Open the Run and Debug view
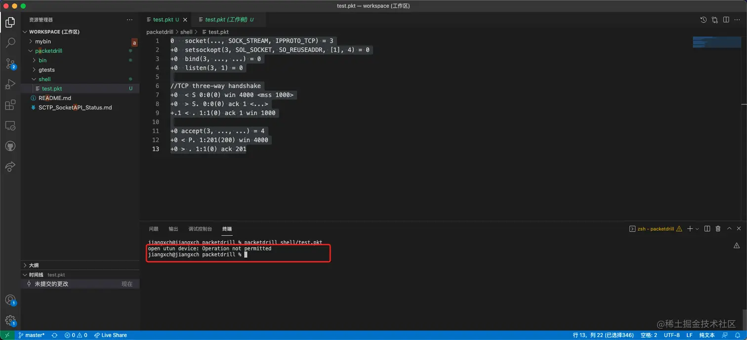 click(10, 84)
